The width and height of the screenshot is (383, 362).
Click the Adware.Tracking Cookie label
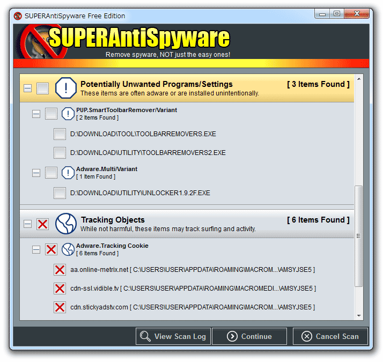[x=112, y=246]
